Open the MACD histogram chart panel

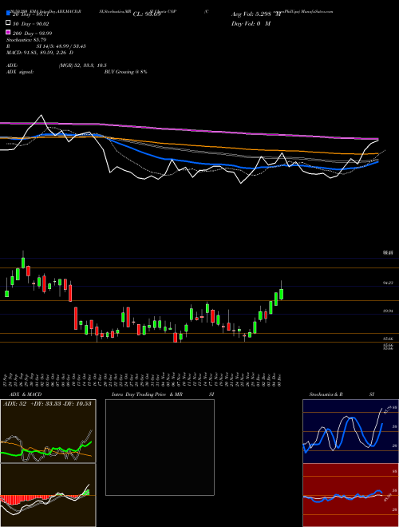(x=48, y=495)
